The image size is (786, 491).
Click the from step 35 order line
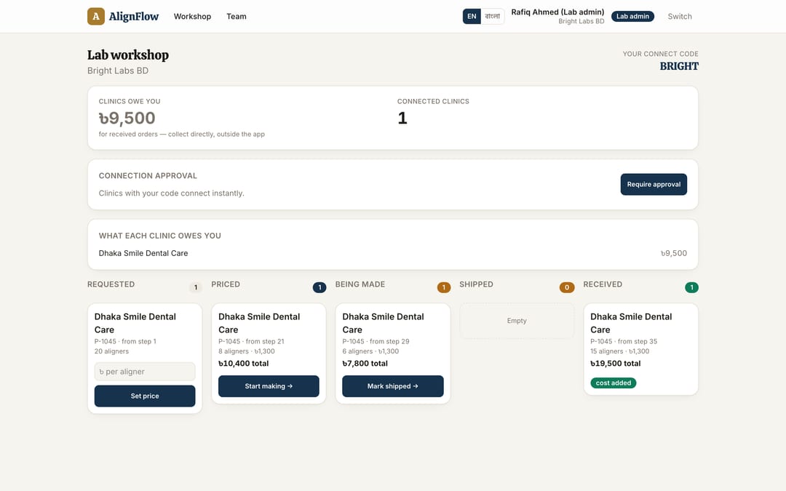tap(624, 341)
